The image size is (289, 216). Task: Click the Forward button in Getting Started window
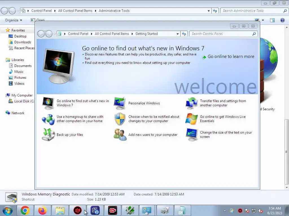pos(49,34)
